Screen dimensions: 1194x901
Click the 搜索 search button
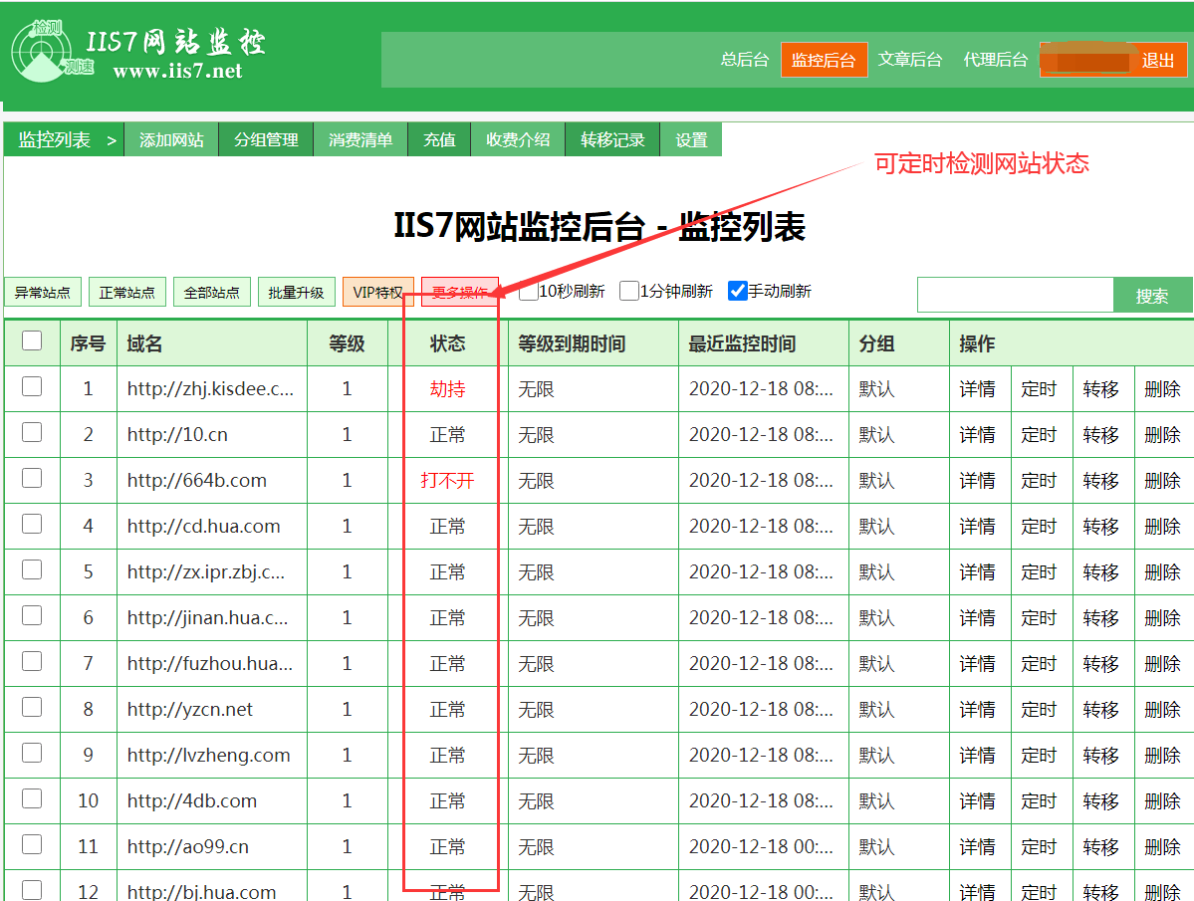[x=1152, y=295]
